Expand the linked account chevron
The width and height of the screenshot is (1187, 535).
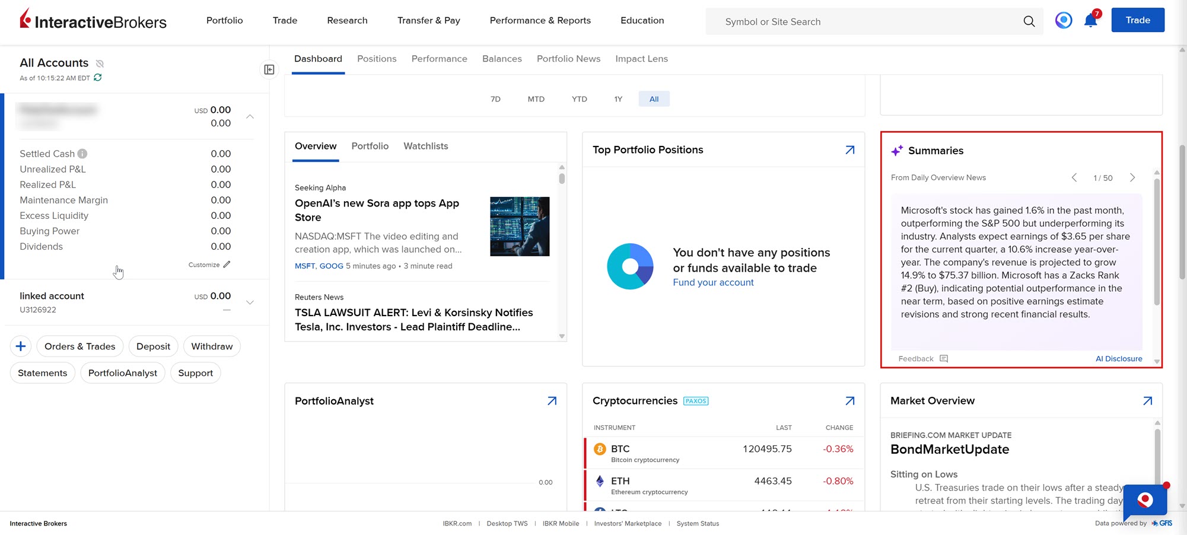pos(250,302)
